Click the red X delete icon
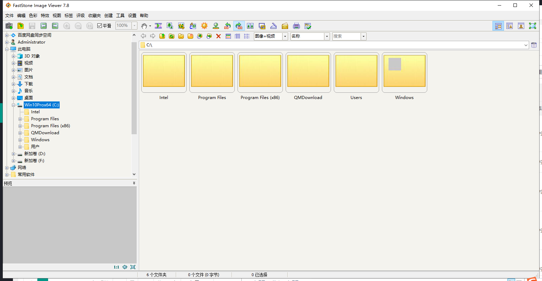The image size is (542, 281). click(x=218, y=36)
